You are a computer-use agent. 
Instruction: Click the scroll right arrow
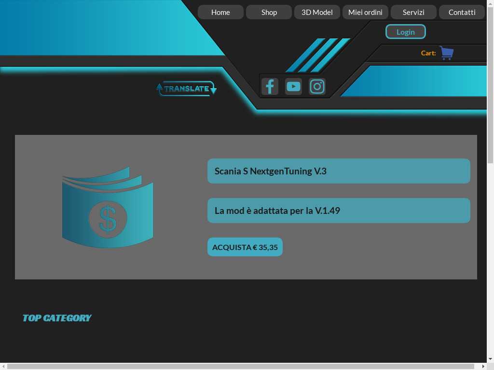tap(483, 367)
